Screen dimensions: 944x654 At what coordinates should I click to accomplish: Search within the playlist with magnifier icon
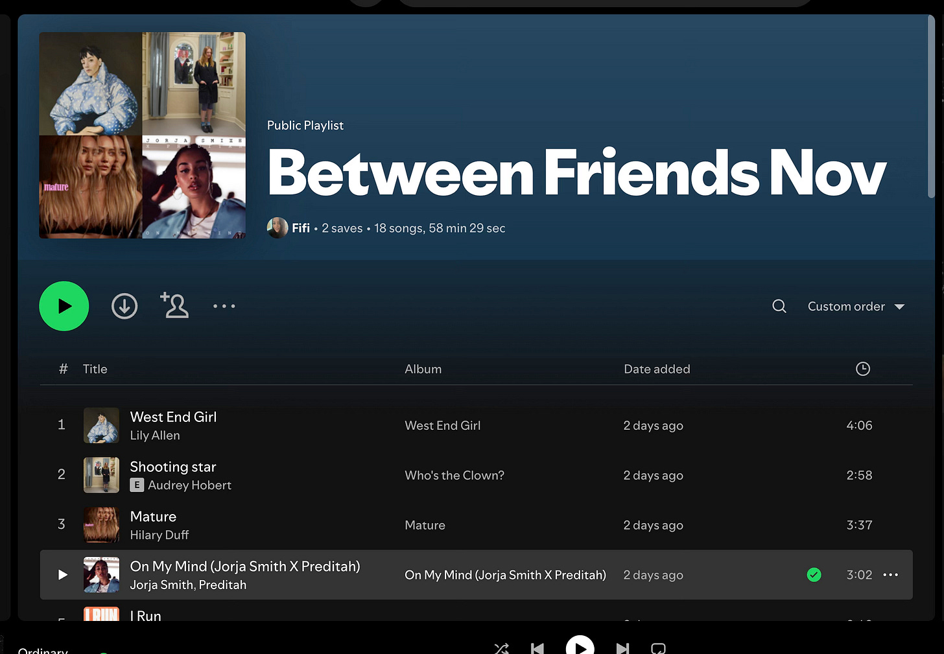[779, 306]
